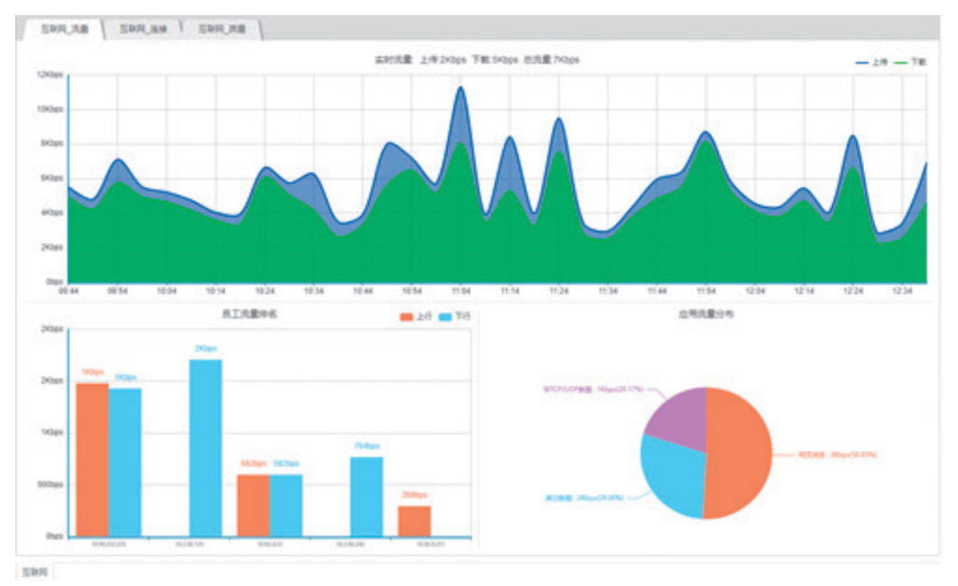Image resolution: width=958 pixels, height=586 pixels.
Task: Click the tallest blue 2Kbps bar
Action: pos(205,449)
